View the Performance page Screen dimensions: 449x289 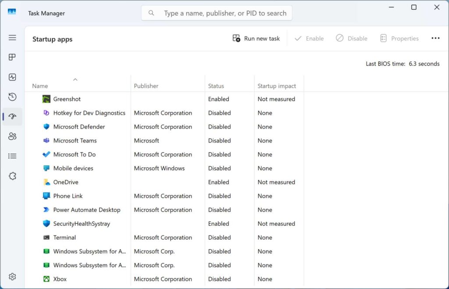pos(12,77)
